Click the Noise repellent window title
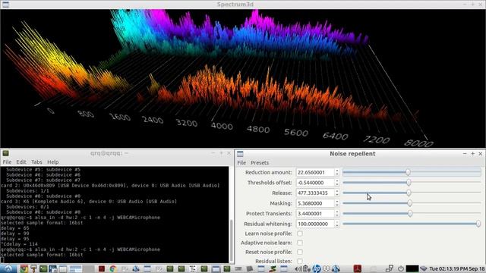Viewport: 486px width, 273px height. pyautogui.click(x=352, y=154)
